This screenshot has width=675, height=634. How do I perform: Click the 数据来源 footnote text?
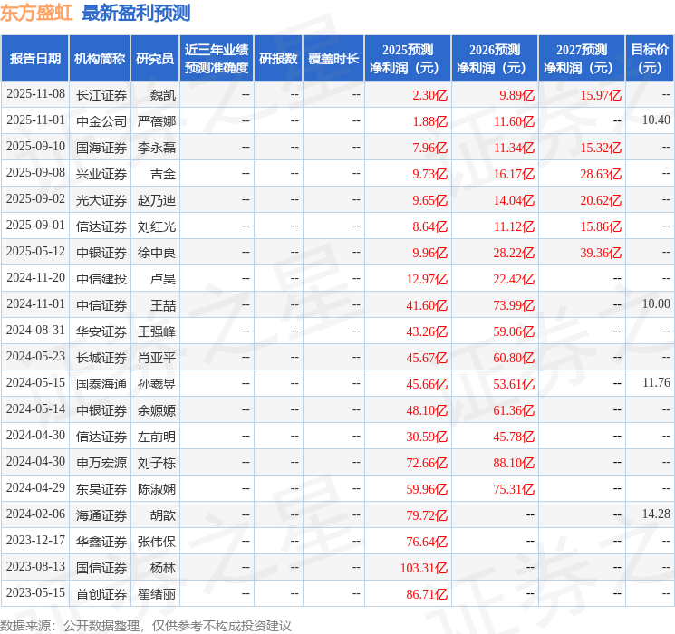coord(146,625)
